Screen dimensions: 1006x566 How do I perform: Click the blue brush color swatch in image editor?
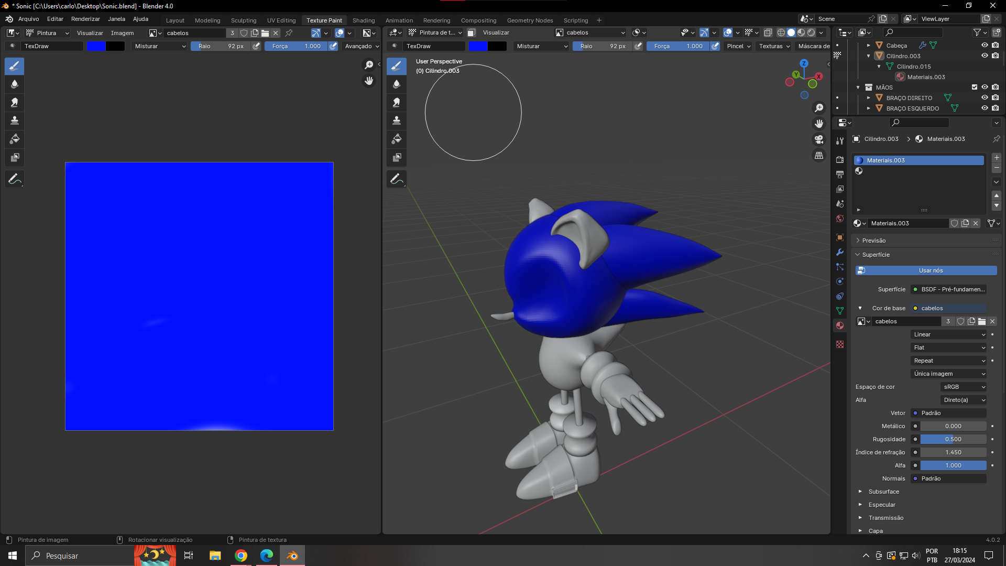[96, 46]
